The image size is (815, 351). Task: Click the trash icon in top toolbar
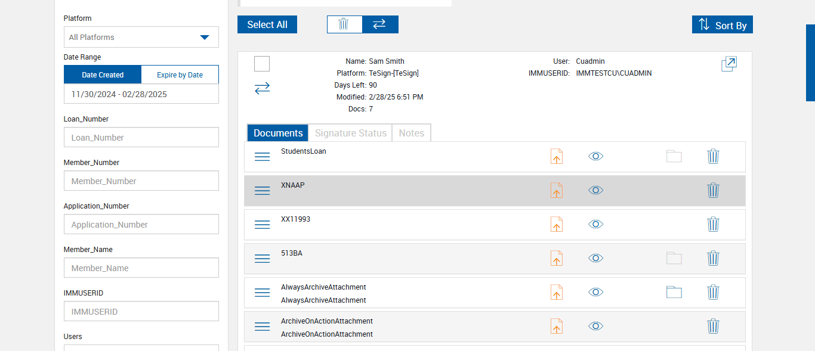[x=344, y=24]
